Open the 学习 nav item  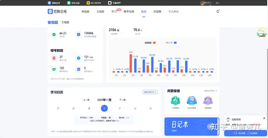click(x=114, y=11)
